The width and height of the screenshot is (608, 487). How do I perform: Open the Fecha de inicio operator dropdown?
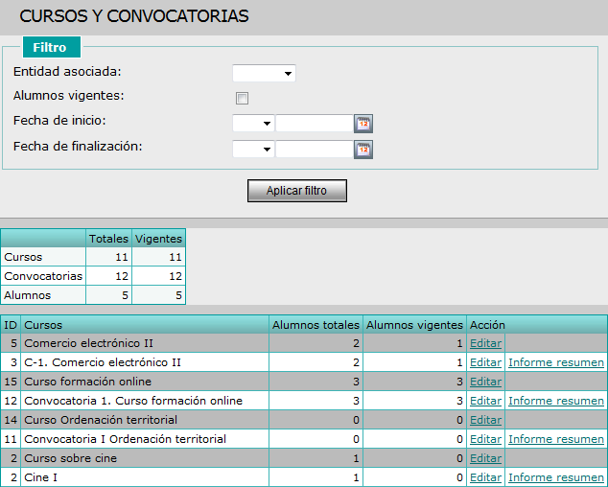click(x=253, y=124)
